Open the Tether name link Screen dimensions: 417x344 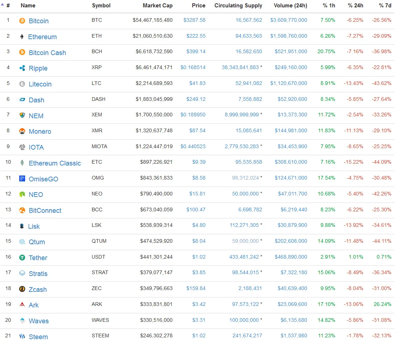38,258
